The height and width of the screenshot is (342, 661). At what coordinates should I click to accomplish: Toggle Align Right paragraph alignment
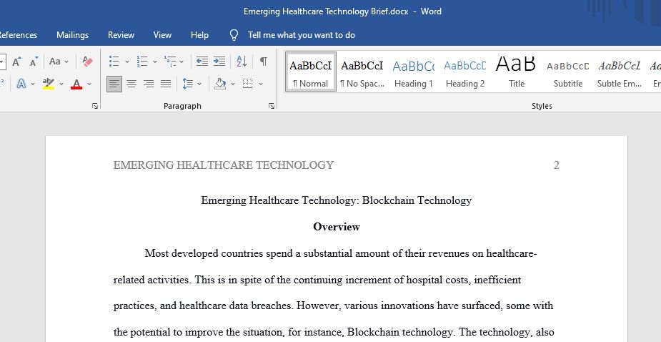coord(149,84)
